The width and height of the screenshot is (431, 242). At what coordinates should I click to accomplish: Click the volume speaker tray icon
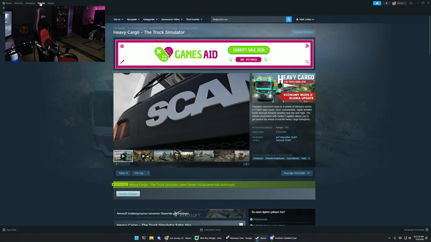click(x=409, y=238)
